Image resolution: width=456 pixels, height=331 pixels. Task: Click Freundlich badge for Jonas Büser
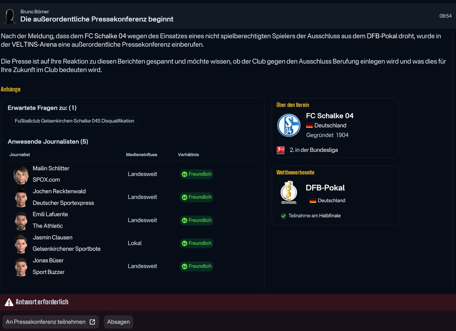[196, 266]
